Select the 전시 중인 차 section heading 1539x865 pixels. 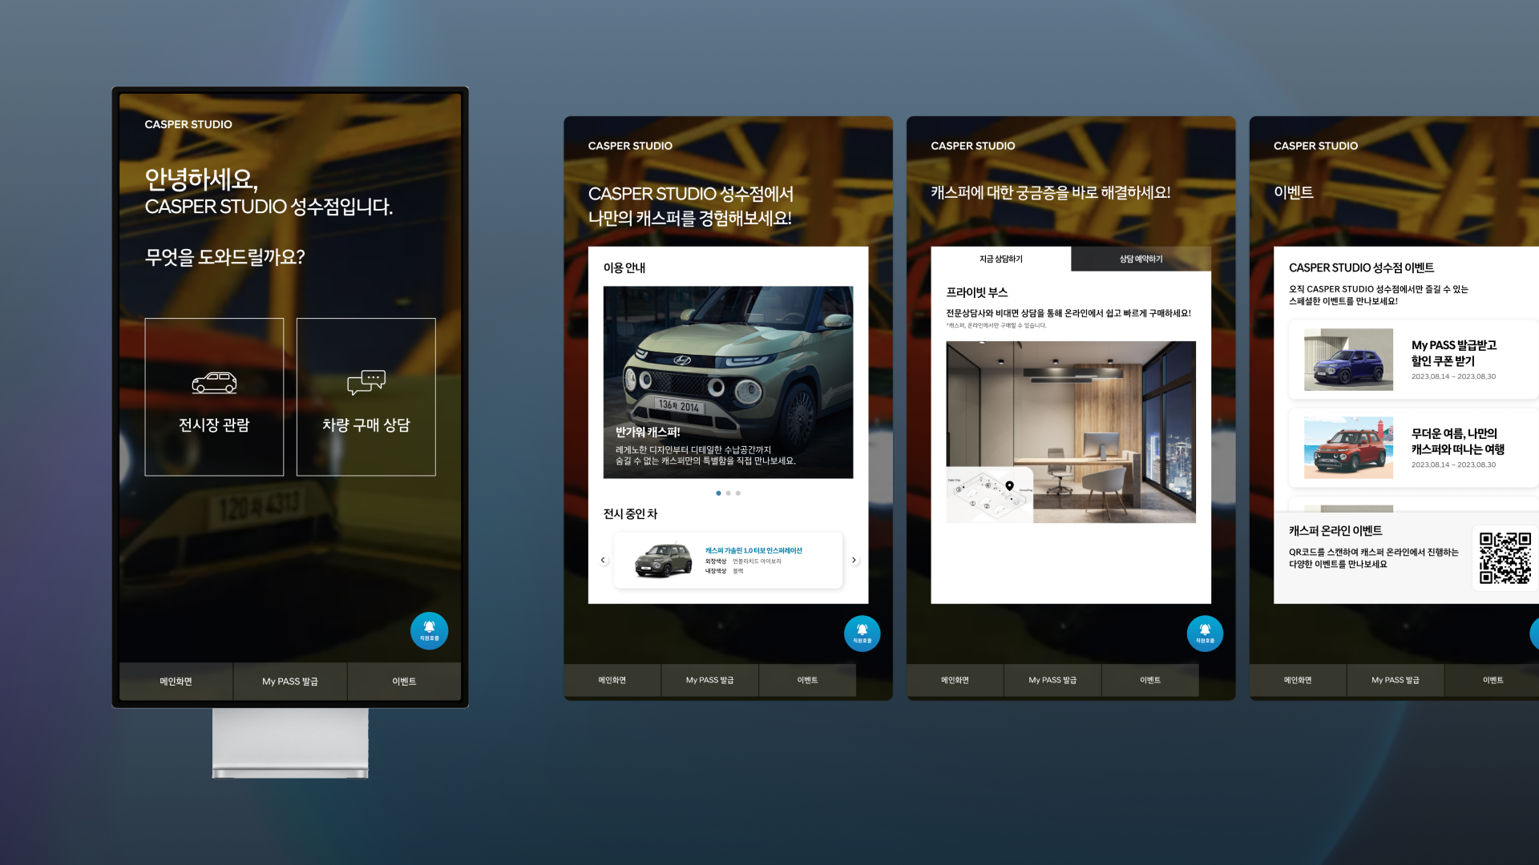pyautogui.click(x=630, y=513)
